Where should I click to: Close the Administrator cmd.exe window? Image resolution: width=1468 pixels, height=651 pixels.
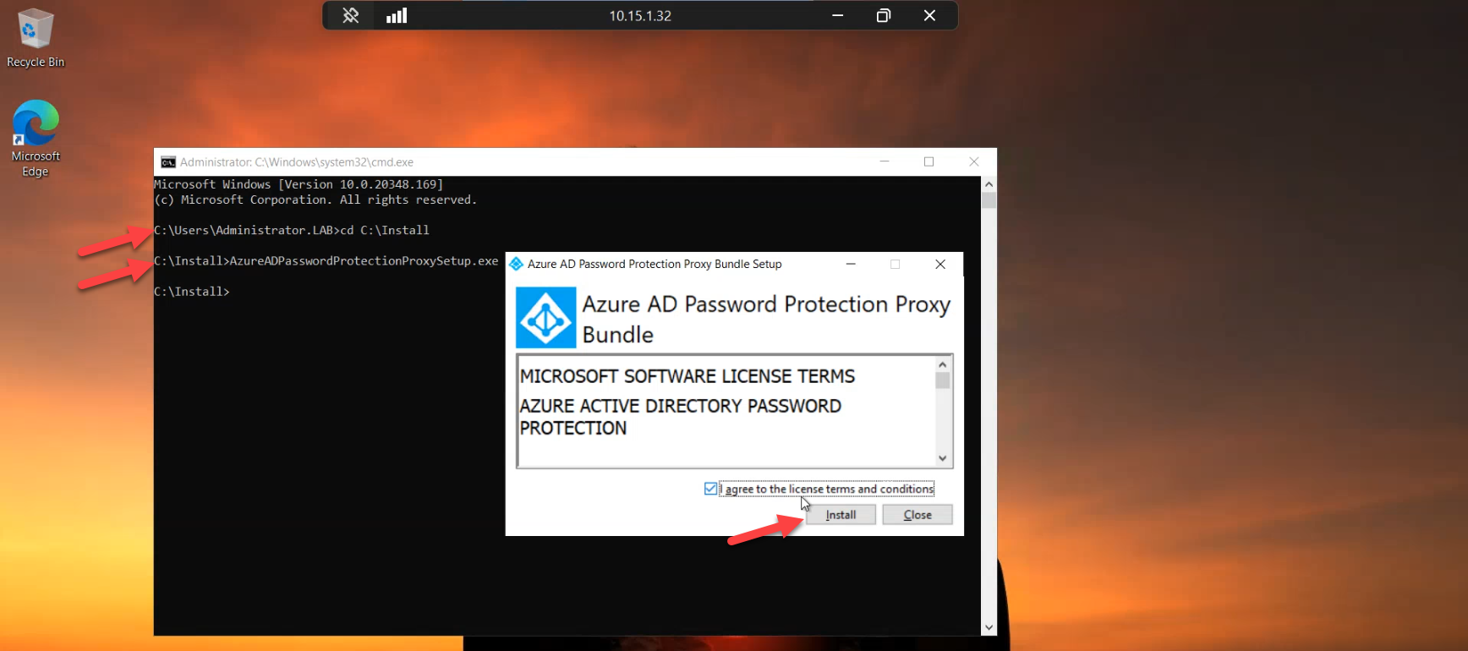[974, 161]
